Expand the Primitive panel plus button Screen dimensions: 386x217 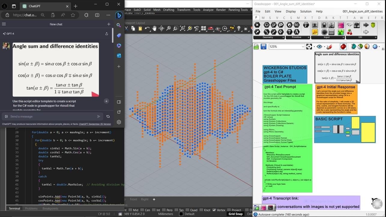coord(308,38)
